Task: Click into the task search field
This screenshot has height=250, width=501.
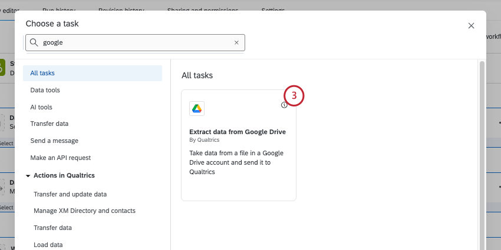Action: [136, 42]
